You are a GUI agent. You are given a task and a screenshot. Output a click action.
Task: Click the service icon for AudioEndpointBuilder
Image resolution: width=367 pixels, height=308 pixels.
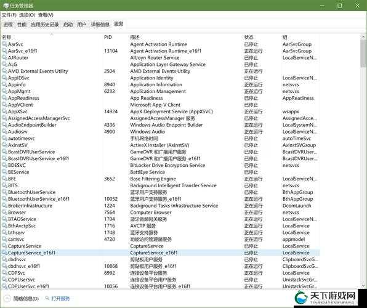4,125
